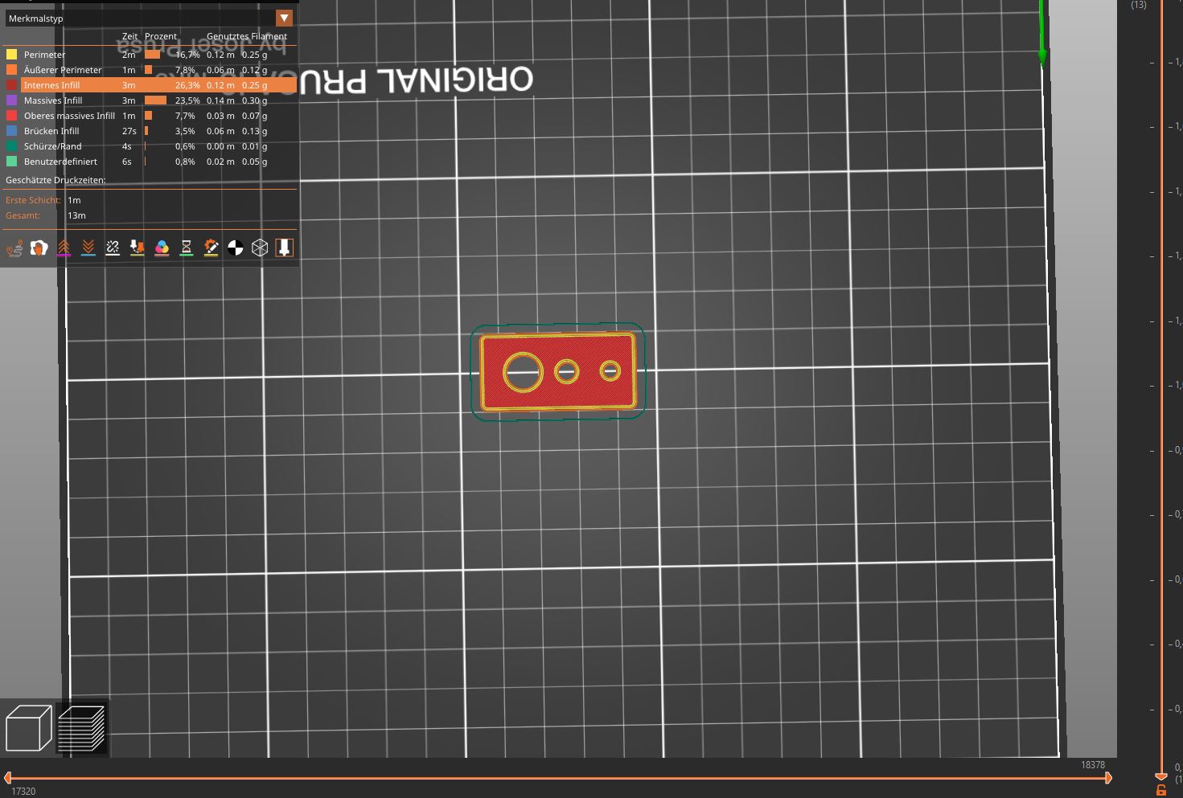1183x798 pixels.
Task: Toggle wipe moves hand icon
Action: [39, 248]
